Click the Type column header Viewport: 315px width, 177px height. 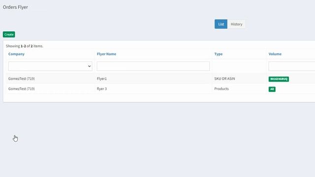tap(218, 54)
